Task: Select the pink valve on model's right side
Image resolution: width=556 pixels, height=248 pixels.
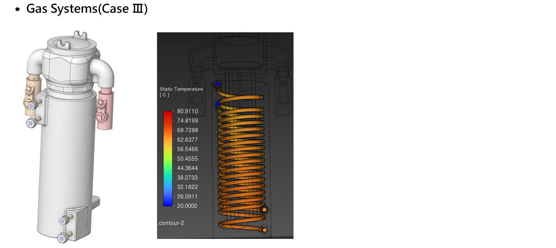Action: 105,109
